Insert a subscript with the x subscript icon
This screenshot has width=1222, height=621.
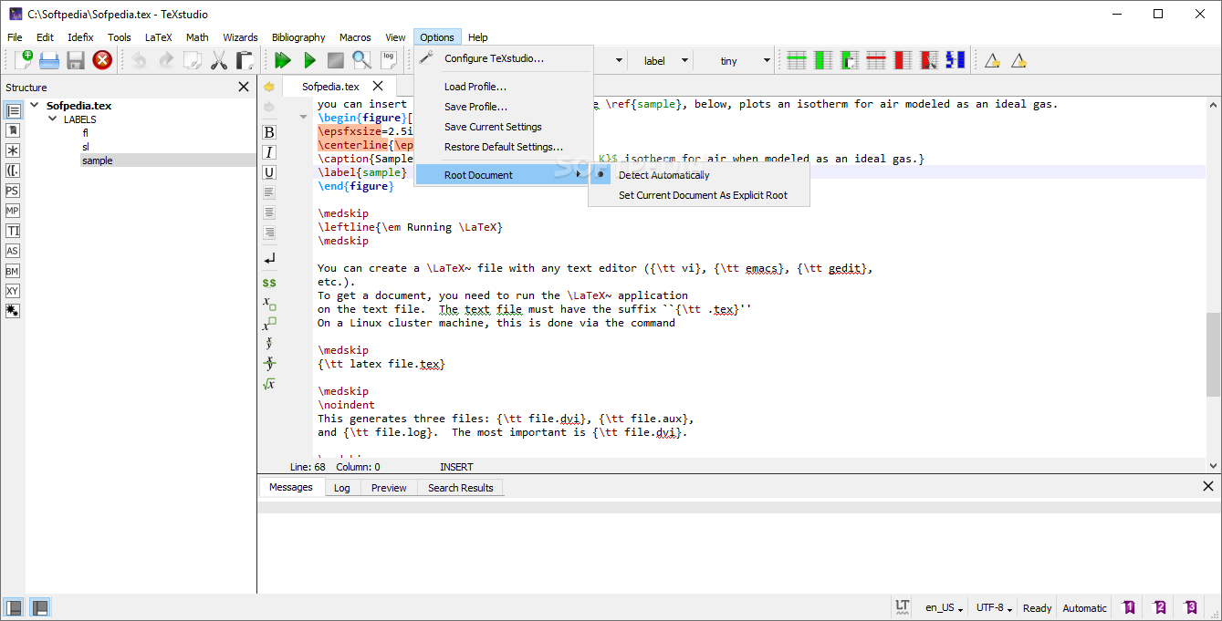[x=269, y=304]
